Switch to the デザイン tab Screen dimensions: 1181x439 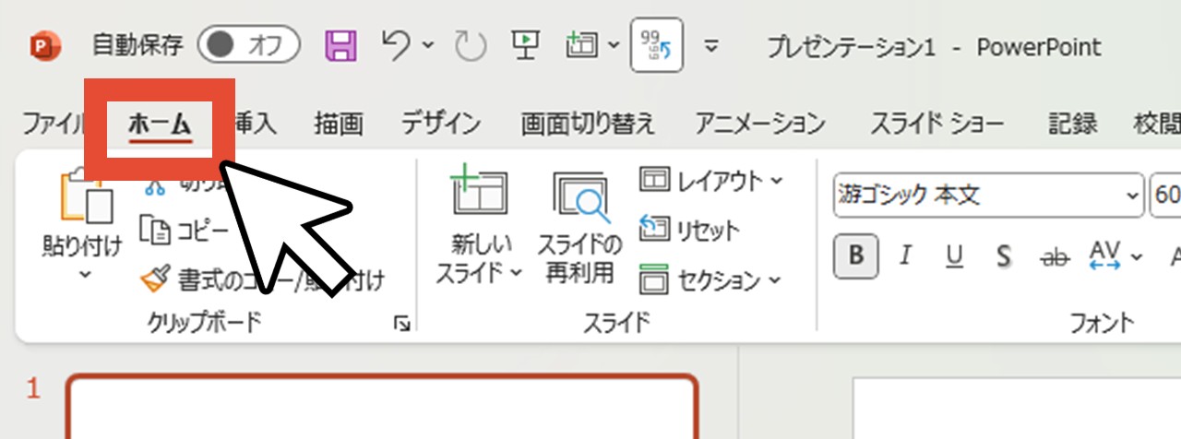coord(441,123)
